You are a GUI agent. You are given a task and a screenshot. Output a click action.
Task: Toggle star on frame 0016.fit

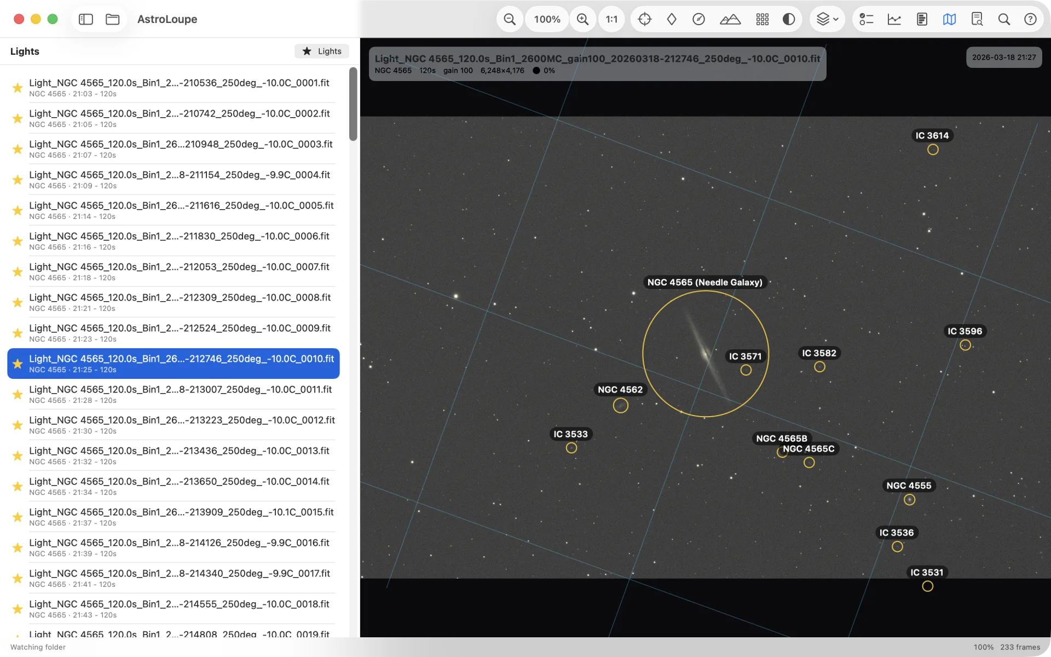(x=18, y=547)
